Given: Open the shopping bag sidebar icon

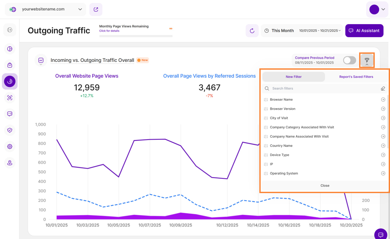Looking at the screenshot, I should [x=10, y=65].
